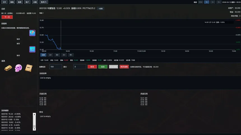Click scrollbar up arrow in ranking list
Screen dimensions: 241x135
pos(34,114)
